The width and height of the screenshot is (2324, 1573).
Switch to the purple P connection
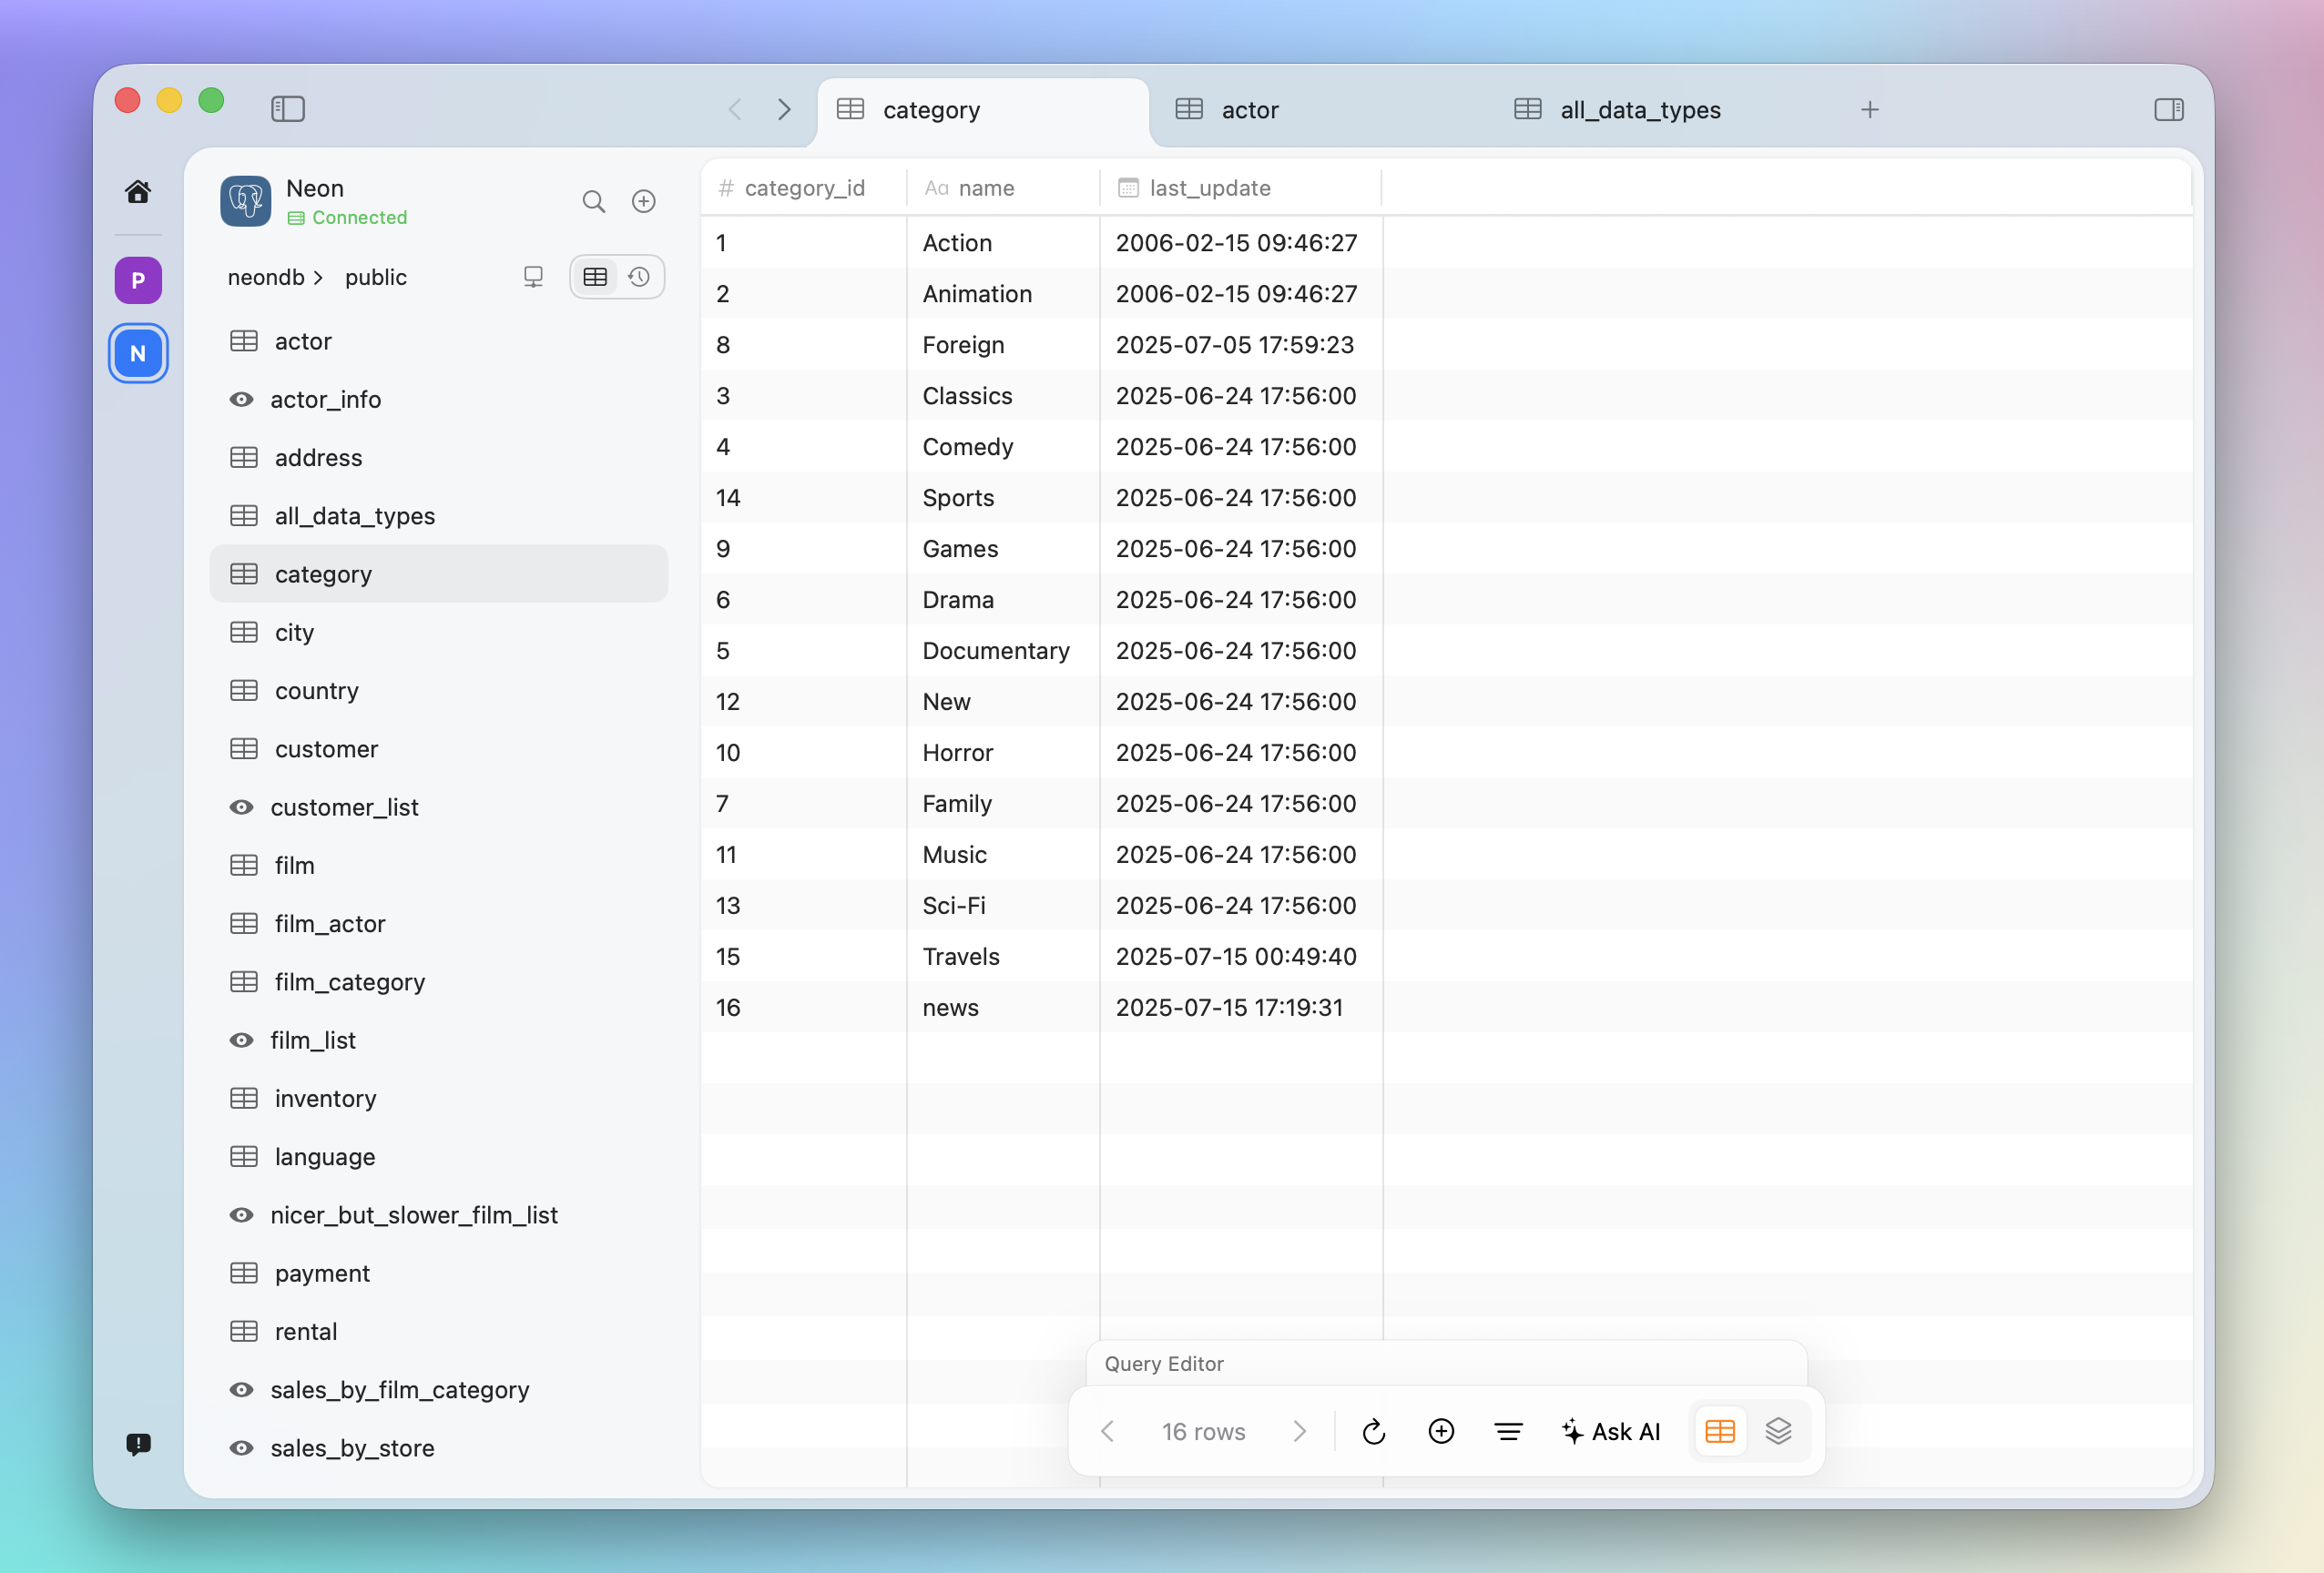138,279
